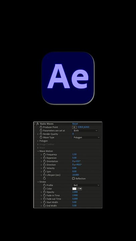This screenshot has height=241, width=136.
Task: Toggle the Fade-in Time stopwatch
Action: pos(44,195)
